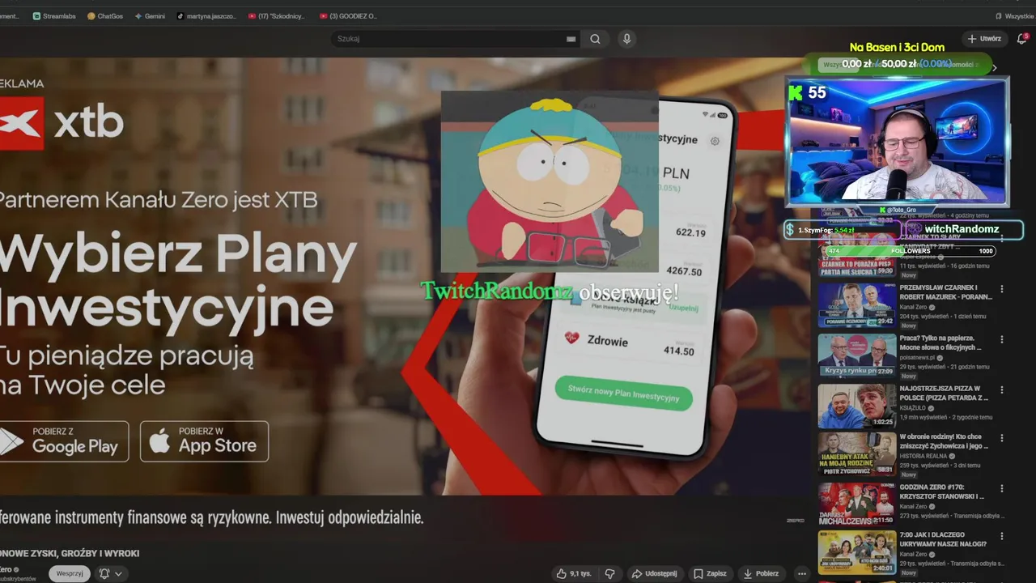Open GODZINA ZERO #170 video thumbnail
This screenshot has height=583, width=1036.
click(x=856, y=504)
